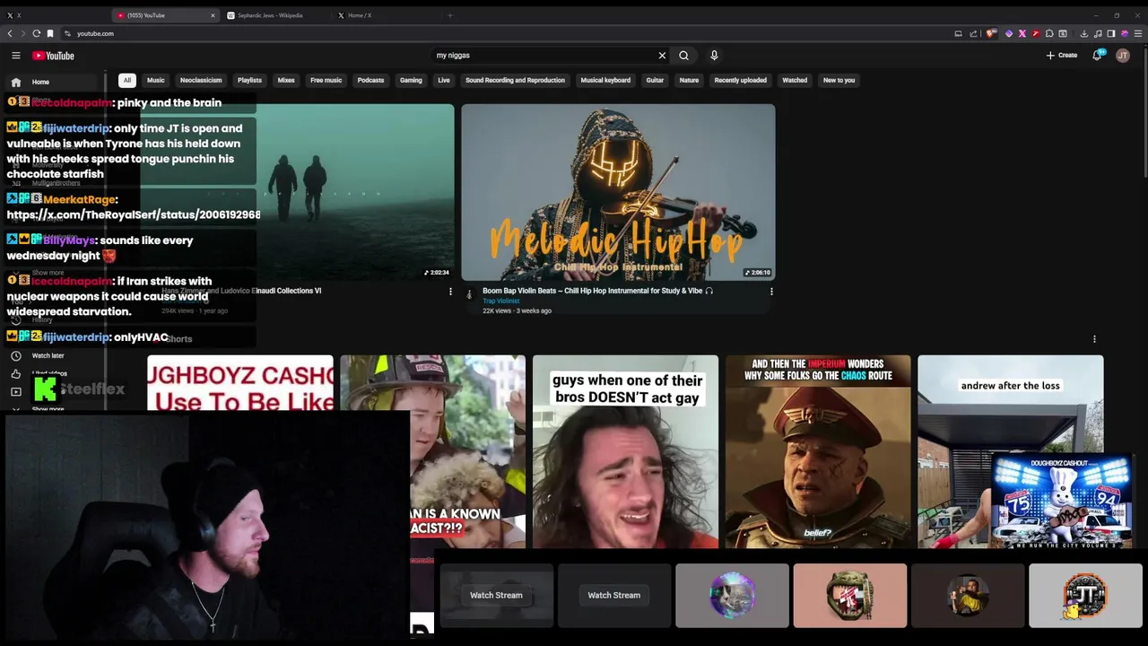
Task: Close the YouTube browser tab
Action: [213, 15]
